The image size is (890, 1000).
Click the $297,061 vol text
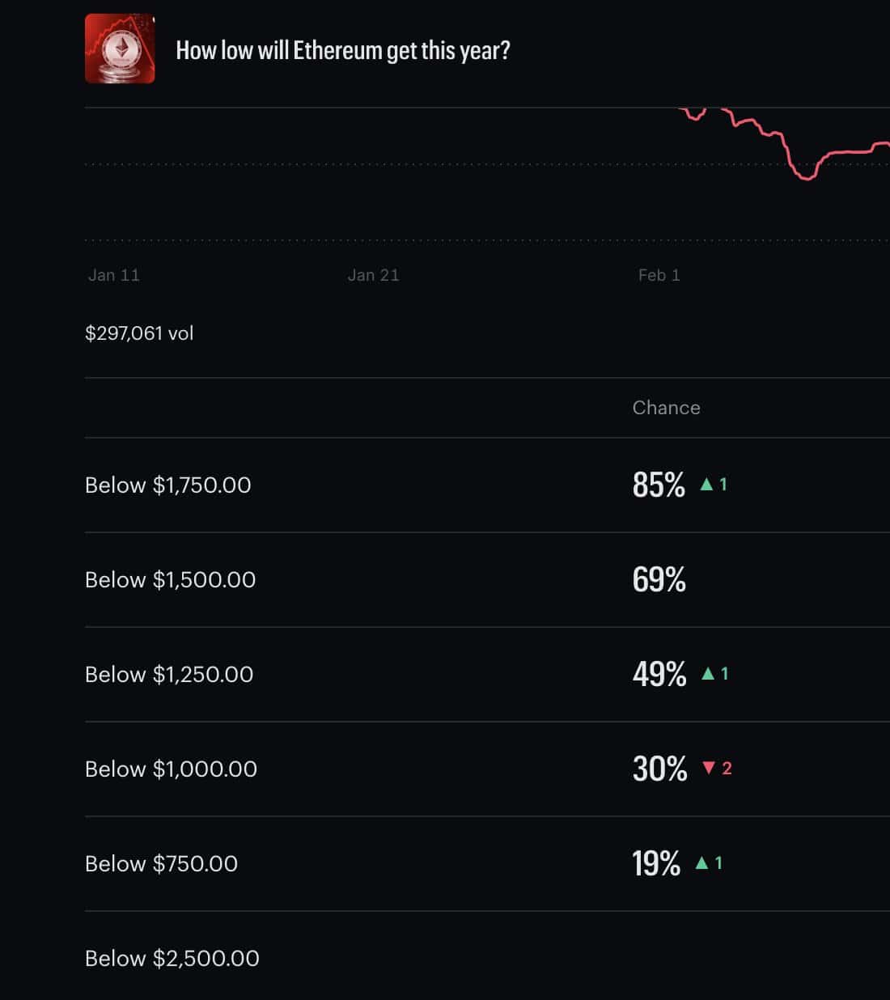pyautogui.click(x=138, y=333)
